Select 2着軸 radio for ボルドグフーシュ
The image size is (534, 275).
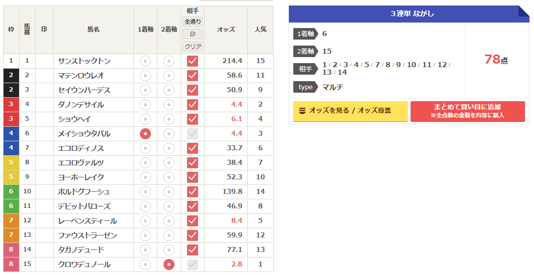tap(169, 192)
